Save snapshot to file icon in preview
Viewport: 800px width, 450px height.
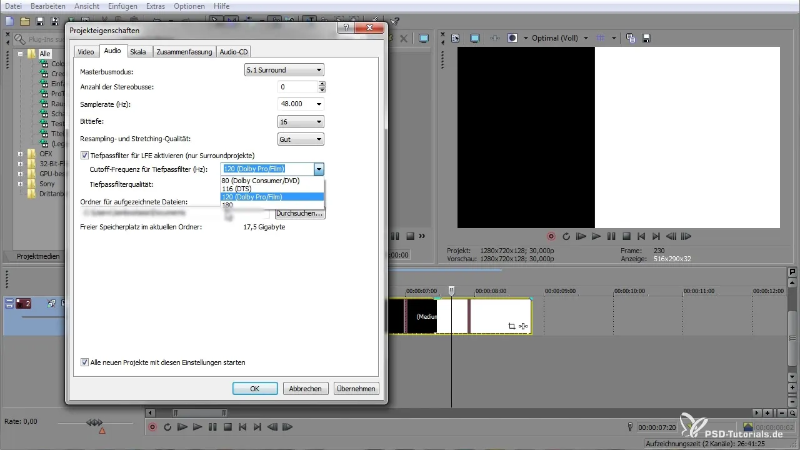click(x=646, y=38)
